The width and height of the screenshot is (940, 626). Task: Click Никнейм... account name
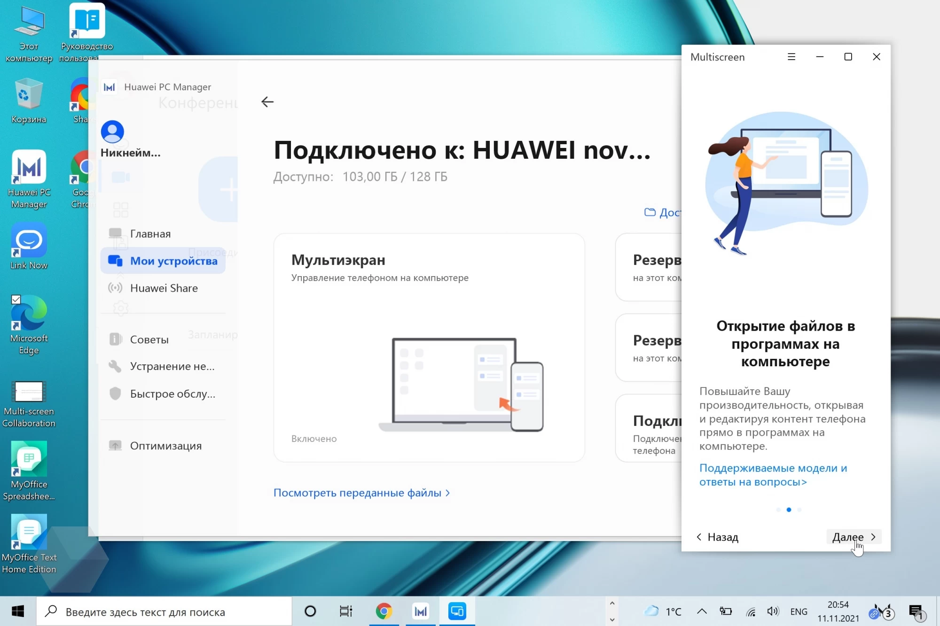131,153
